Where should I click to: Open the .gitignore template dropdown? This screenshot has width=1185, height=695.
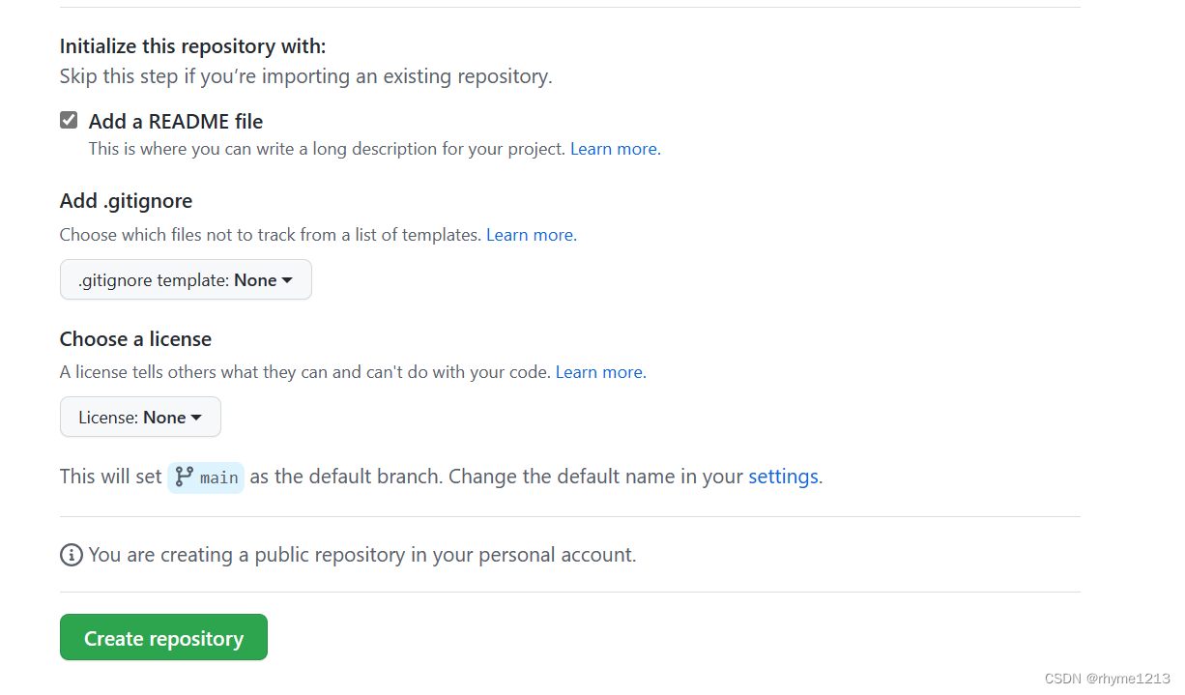186,279
